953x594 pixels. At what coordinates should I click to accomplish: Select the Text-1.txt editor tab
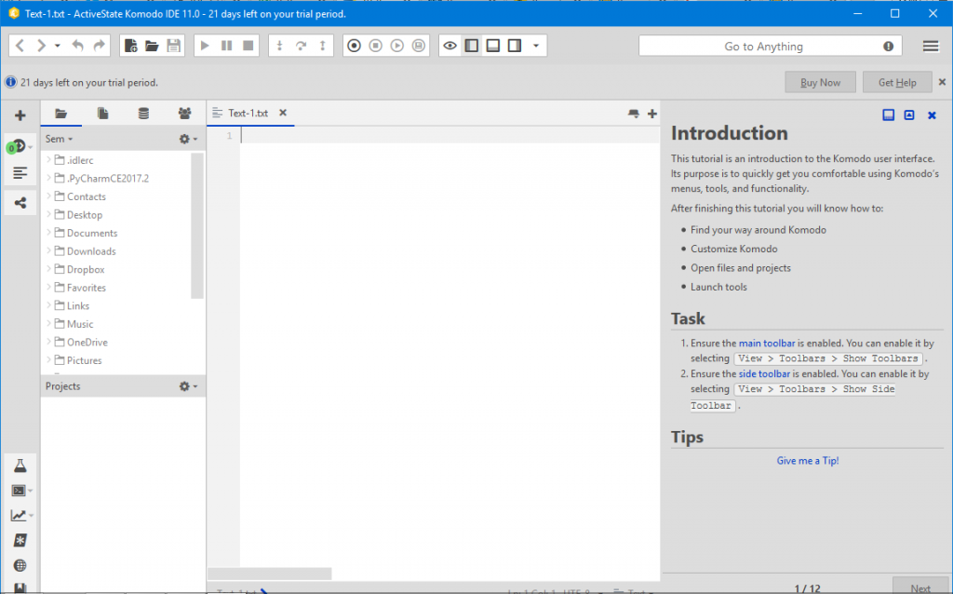pos(249,113)
